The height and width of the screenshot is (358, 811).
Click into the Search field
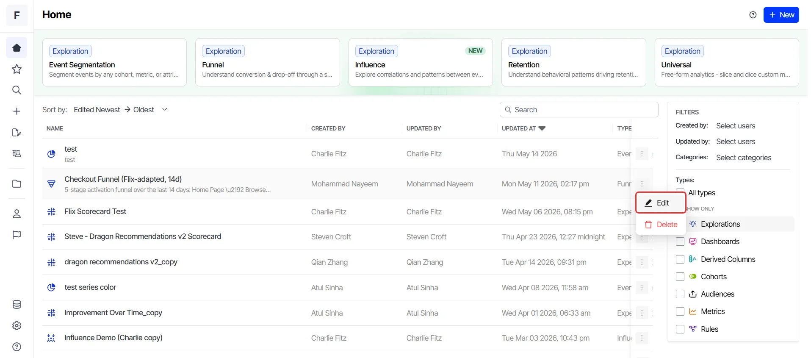[x=579, y=110]
